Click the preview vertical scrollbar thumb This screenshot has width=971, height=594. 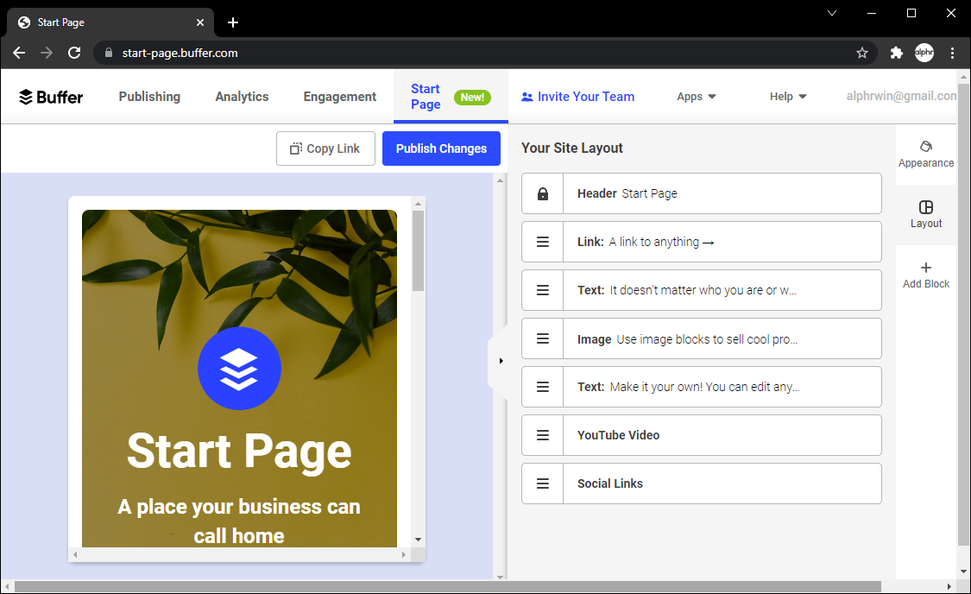(x=418, y=250)
